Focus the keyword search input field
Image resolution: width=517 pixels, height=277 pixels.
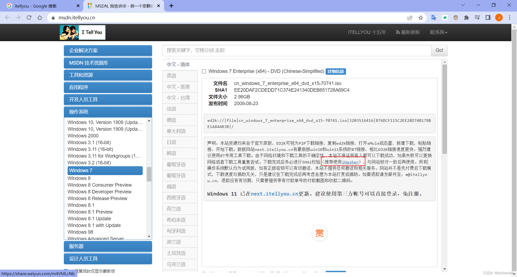[x=297, y=51]
